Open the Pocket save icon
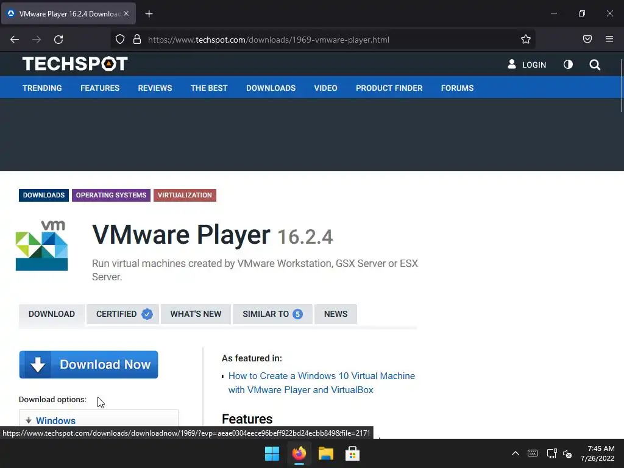 [587, 39]
